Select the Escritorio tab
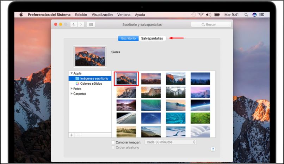Screen dimensions: 284x164 click(128, 38)
